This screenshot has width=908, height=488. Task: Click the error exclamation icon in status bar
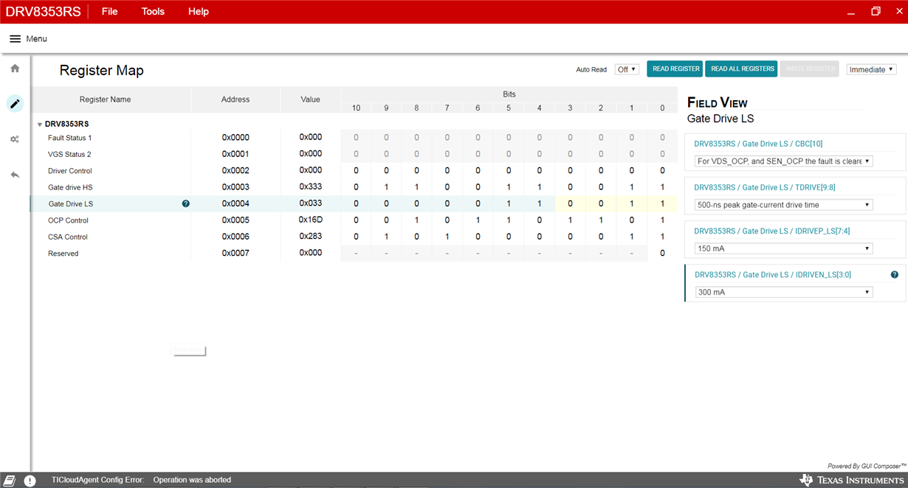pos(30,481)
